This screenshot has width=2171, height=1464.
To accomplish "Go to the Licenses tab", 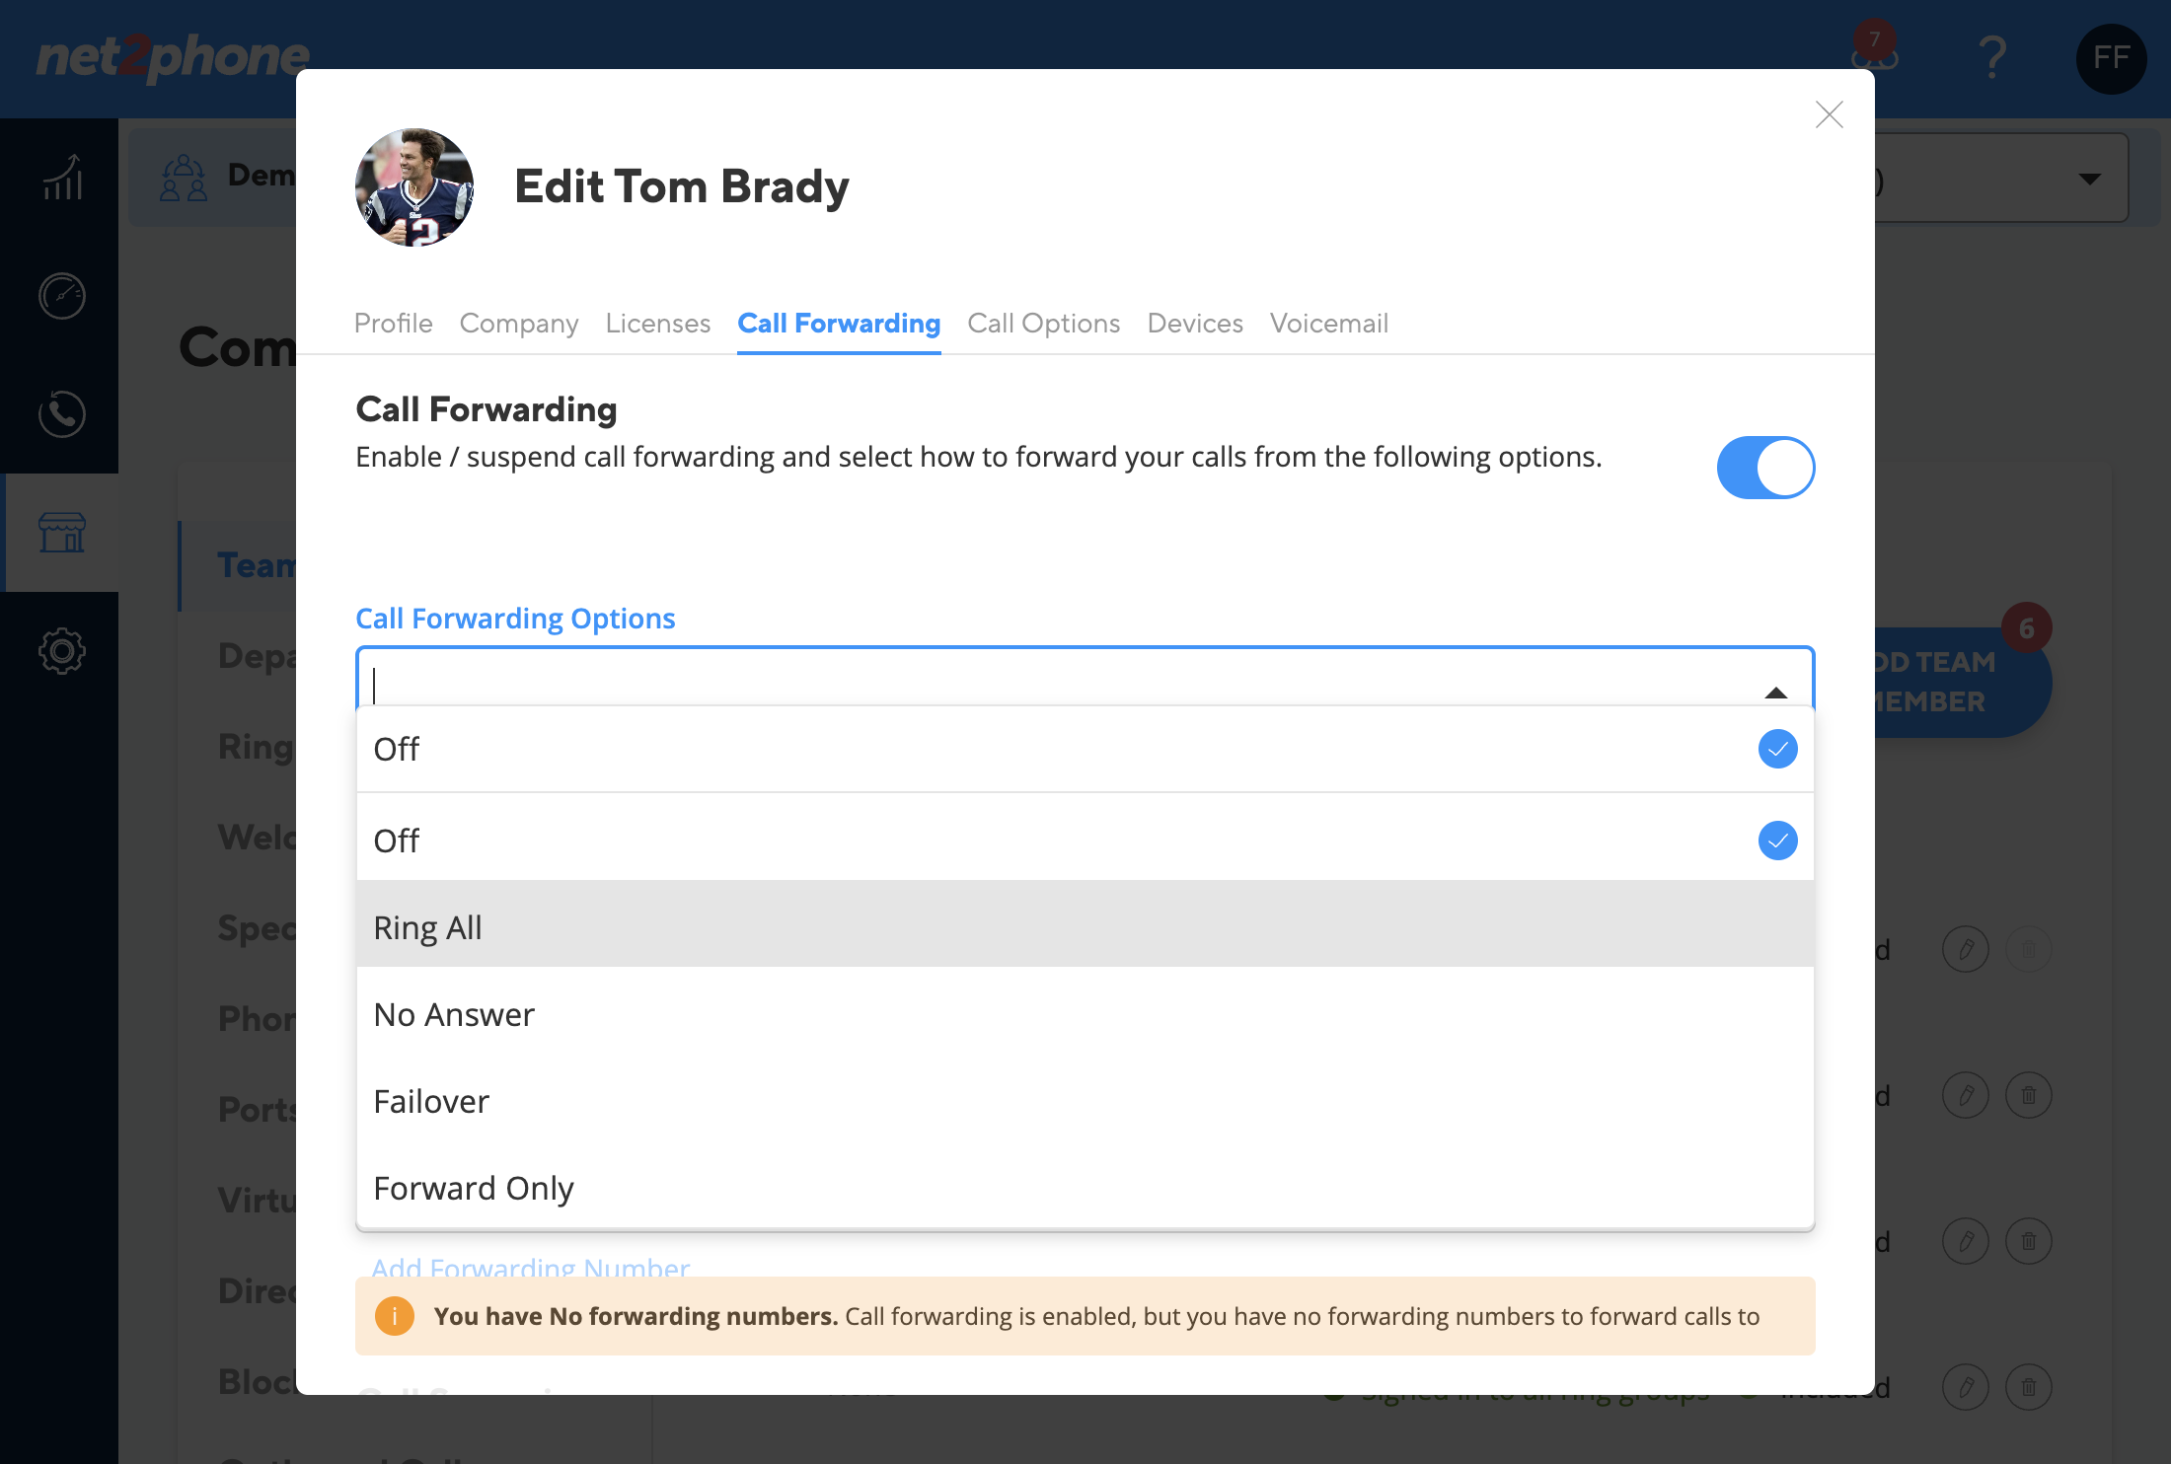I will coord(658,324).
